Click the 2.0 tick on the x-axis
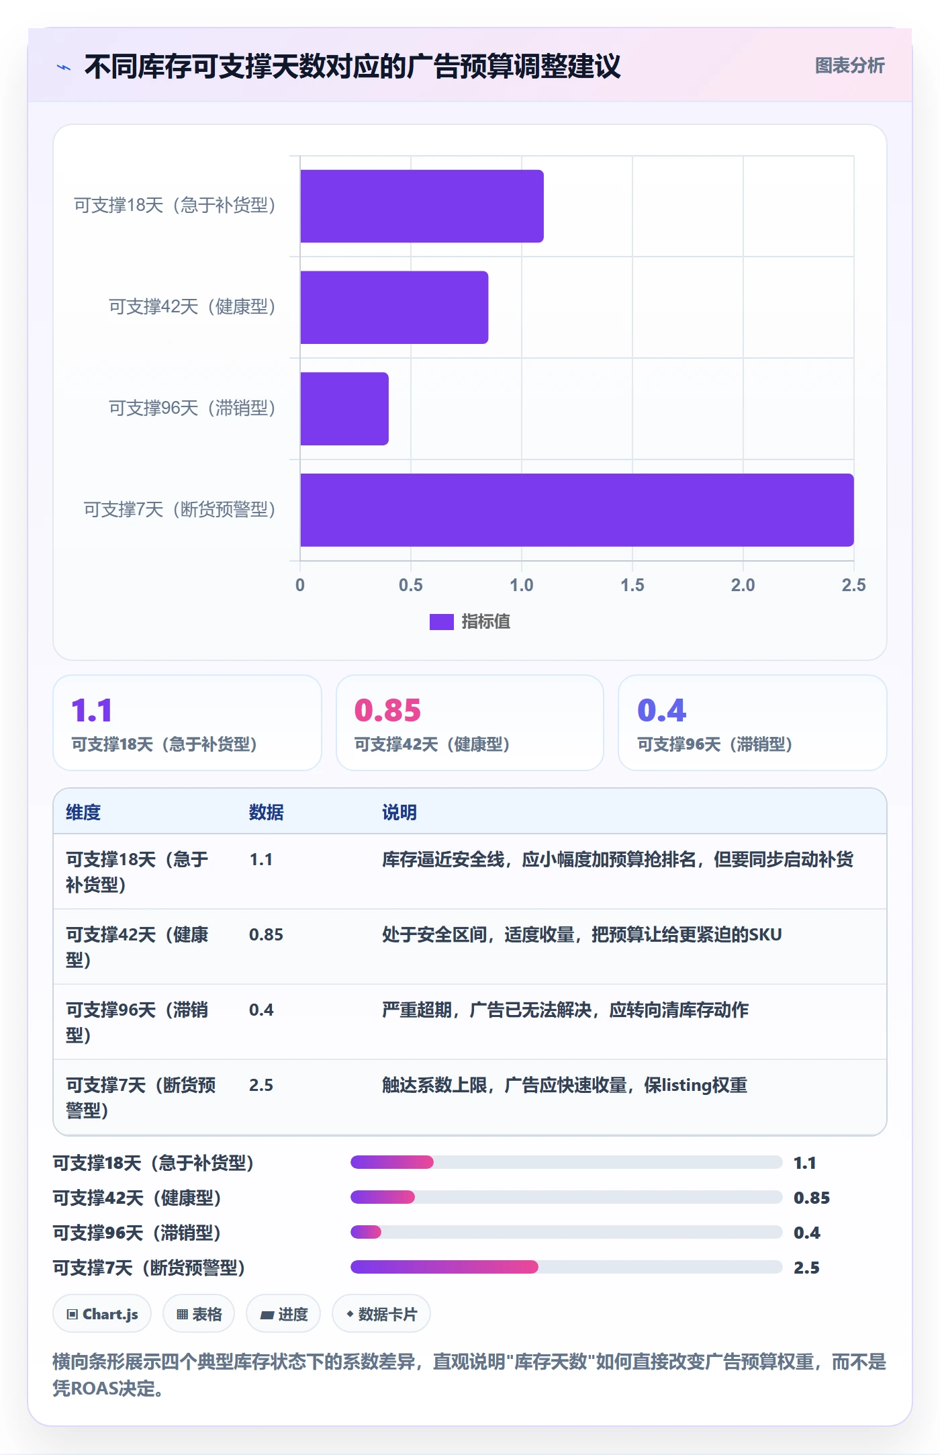The width and height of the screenshot is (940, 1455). [743, 585]
